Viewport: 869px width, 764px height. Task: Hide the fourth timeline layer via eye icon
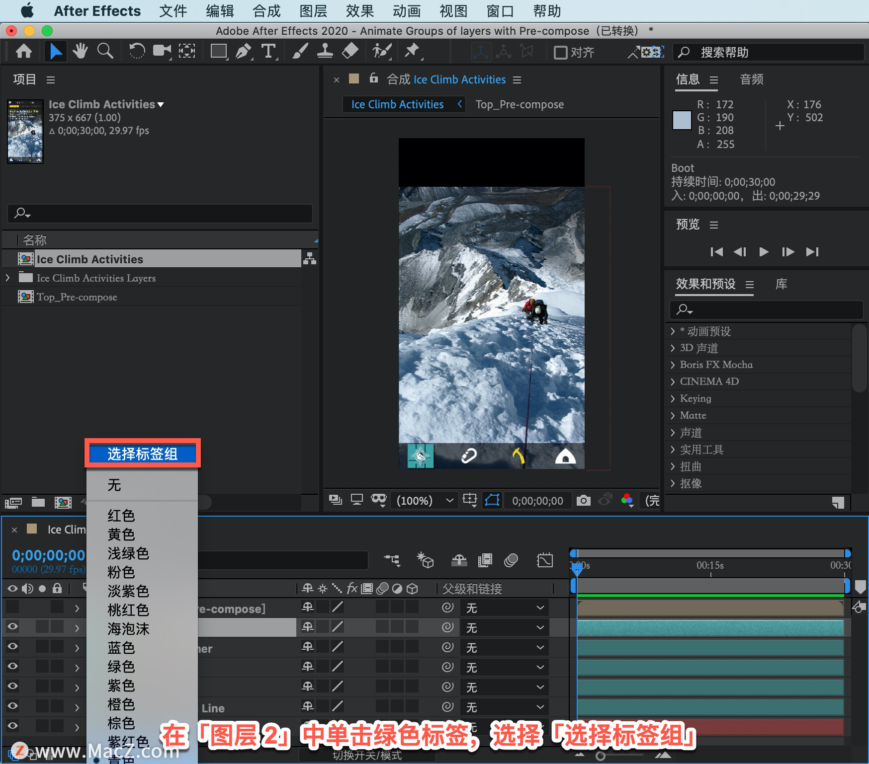click(x=12, y=666)
